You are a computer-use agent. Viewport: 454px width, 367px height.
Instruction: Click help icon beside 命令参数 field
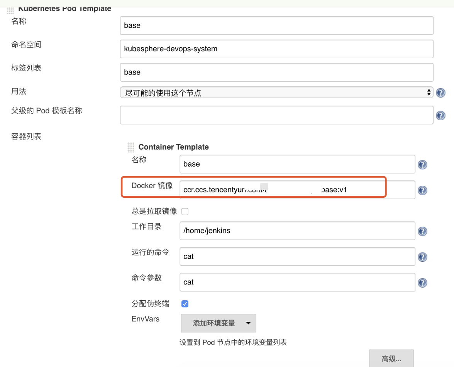pos(422,283)
